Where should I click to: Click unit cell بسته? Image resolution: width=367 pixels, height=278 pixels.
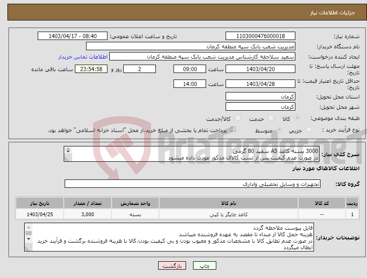pyautogui.click(x=135, y=214)
